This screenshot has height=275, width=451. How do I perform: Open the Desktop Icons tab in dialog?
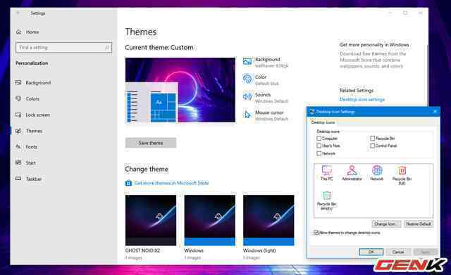pos(323,122)
